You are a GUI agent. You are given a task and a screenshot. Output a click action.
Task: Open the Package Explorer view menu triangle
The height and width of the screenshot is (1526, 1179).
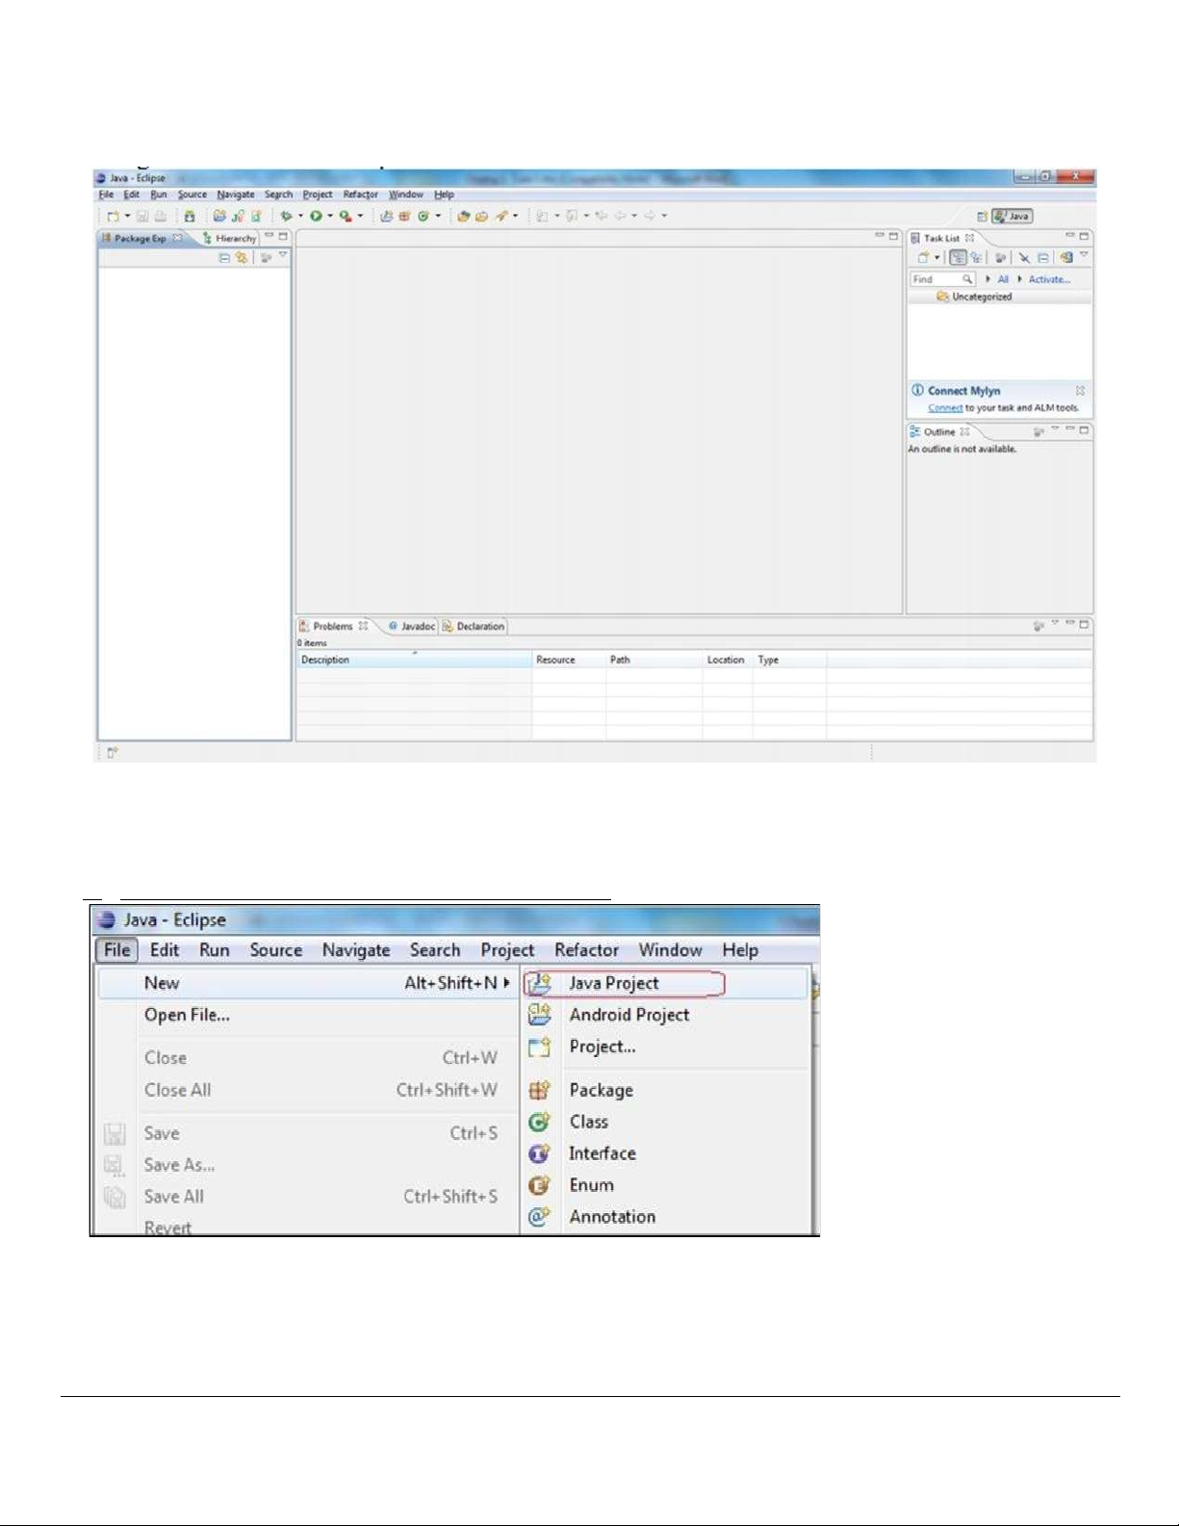283,256
